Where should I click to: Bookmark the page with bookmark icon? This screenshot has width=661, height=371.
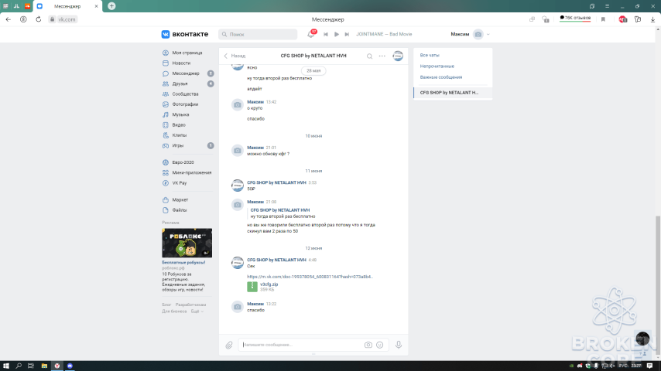tap(603, 19)
